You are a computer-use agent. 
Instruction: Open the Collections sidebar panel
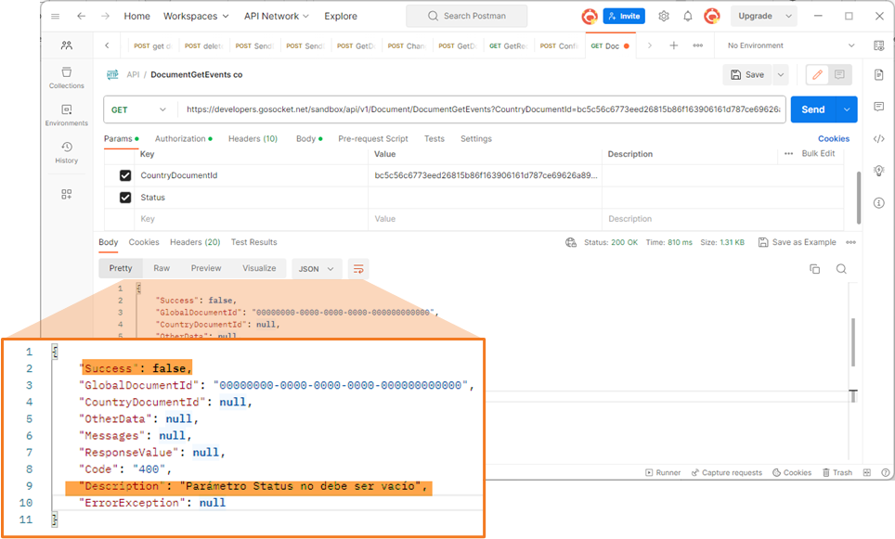[x=66, y=78]
